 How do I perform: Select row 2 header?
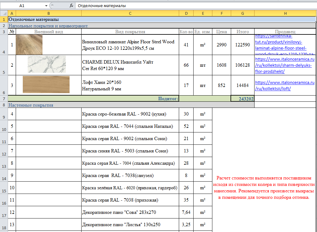[x=4, y=26]
